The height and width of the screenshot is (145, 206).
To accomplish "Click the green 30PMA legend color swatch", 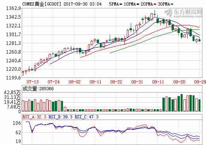I will (172, 4).
